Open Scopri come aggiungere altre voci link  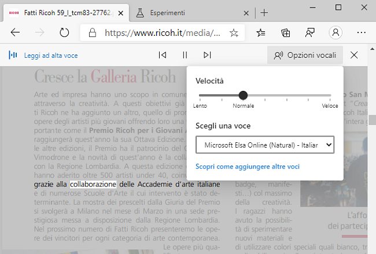point(248,167)
